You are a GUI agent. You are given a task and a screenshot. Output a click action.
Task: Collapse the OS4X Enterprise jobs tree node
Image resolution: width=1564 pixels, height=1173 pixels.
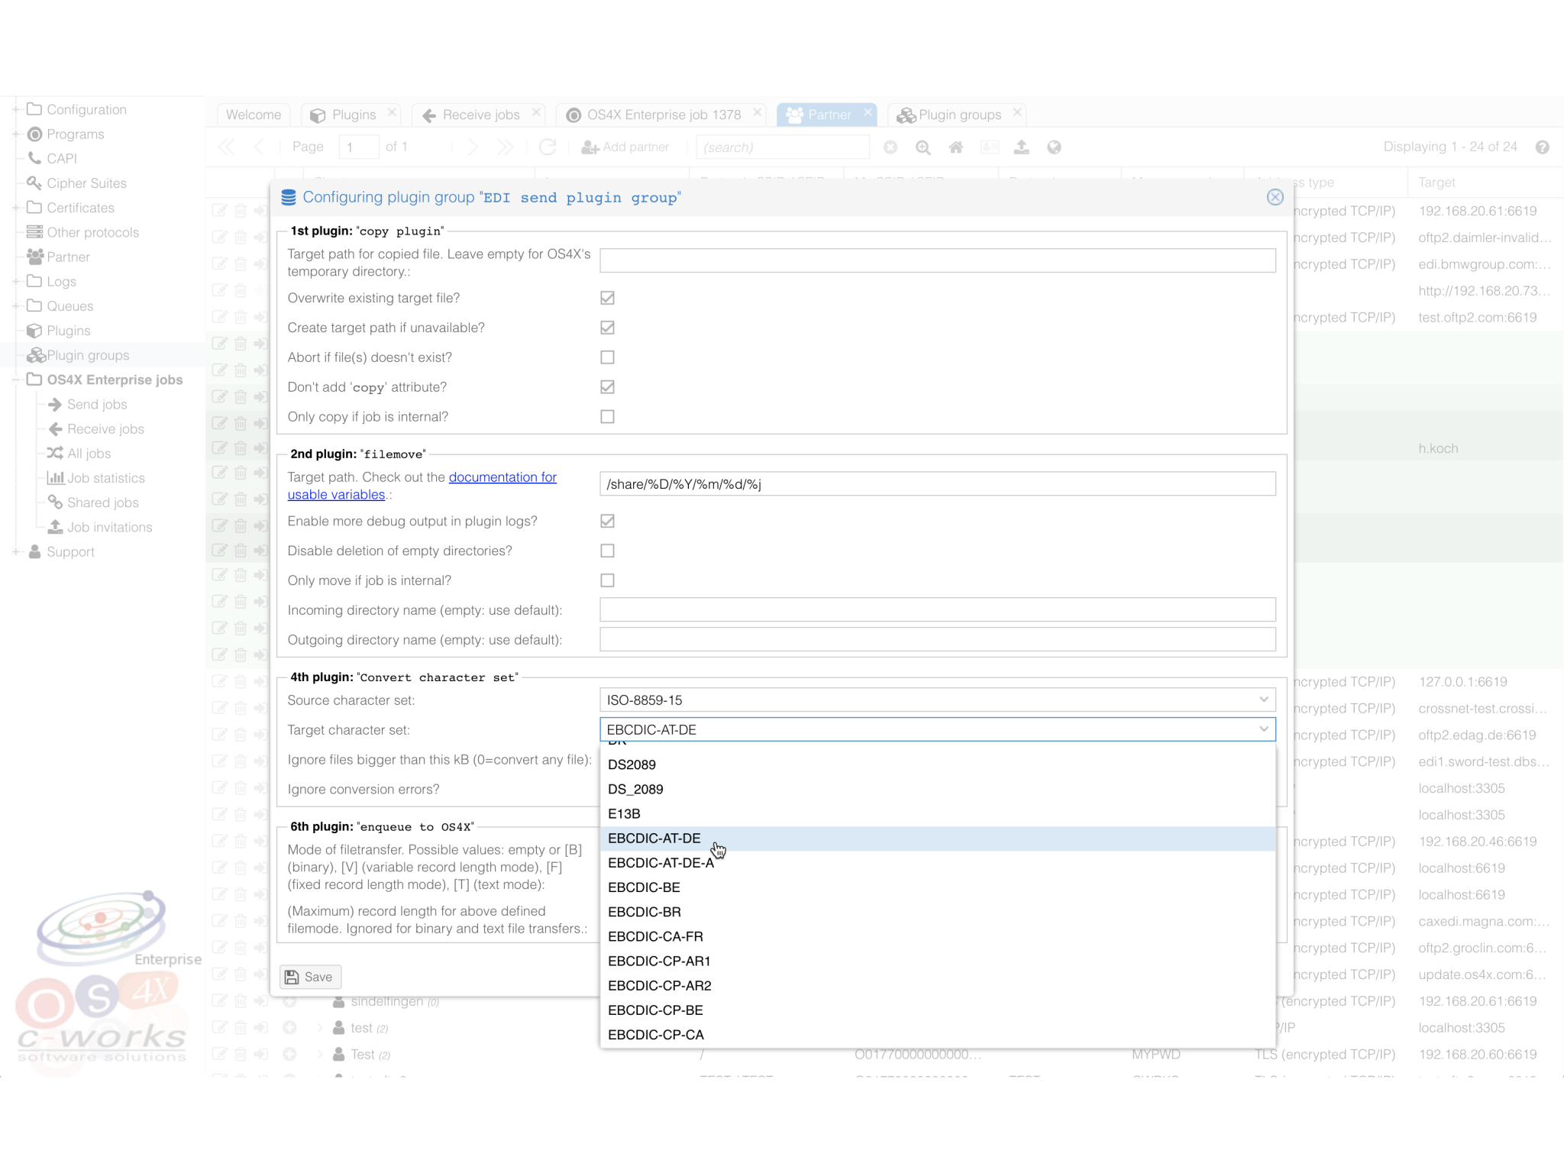click(17, 380)
